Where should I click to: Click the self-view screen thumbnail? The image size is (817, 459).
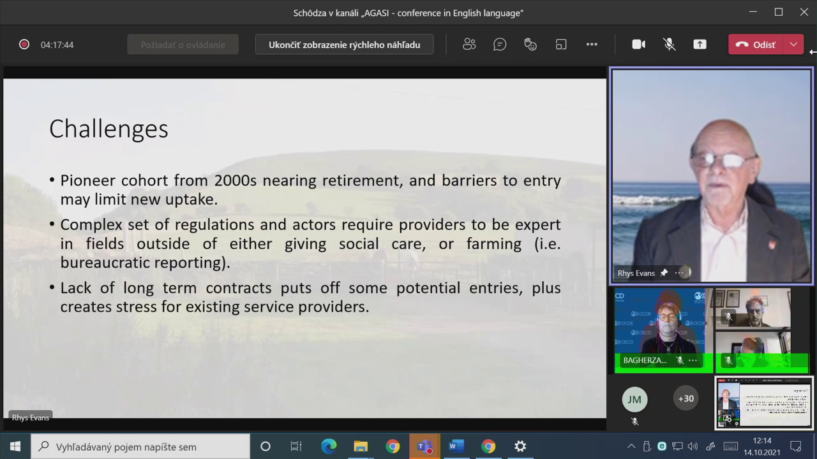coord(764,402)
